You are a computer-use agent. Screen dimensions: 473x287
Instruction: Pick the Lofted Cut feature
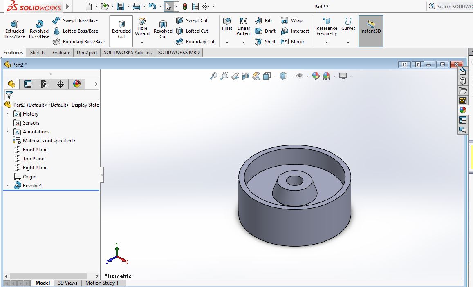coord(192,31)
